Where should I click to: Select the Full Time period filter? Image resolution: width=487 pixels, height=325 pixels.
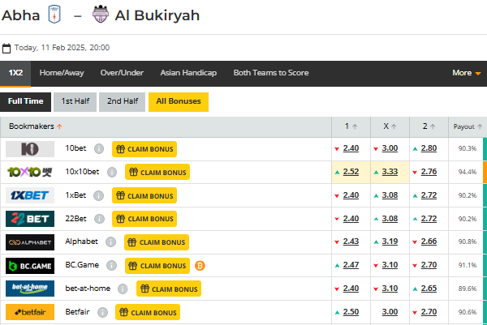coord(25,101)
